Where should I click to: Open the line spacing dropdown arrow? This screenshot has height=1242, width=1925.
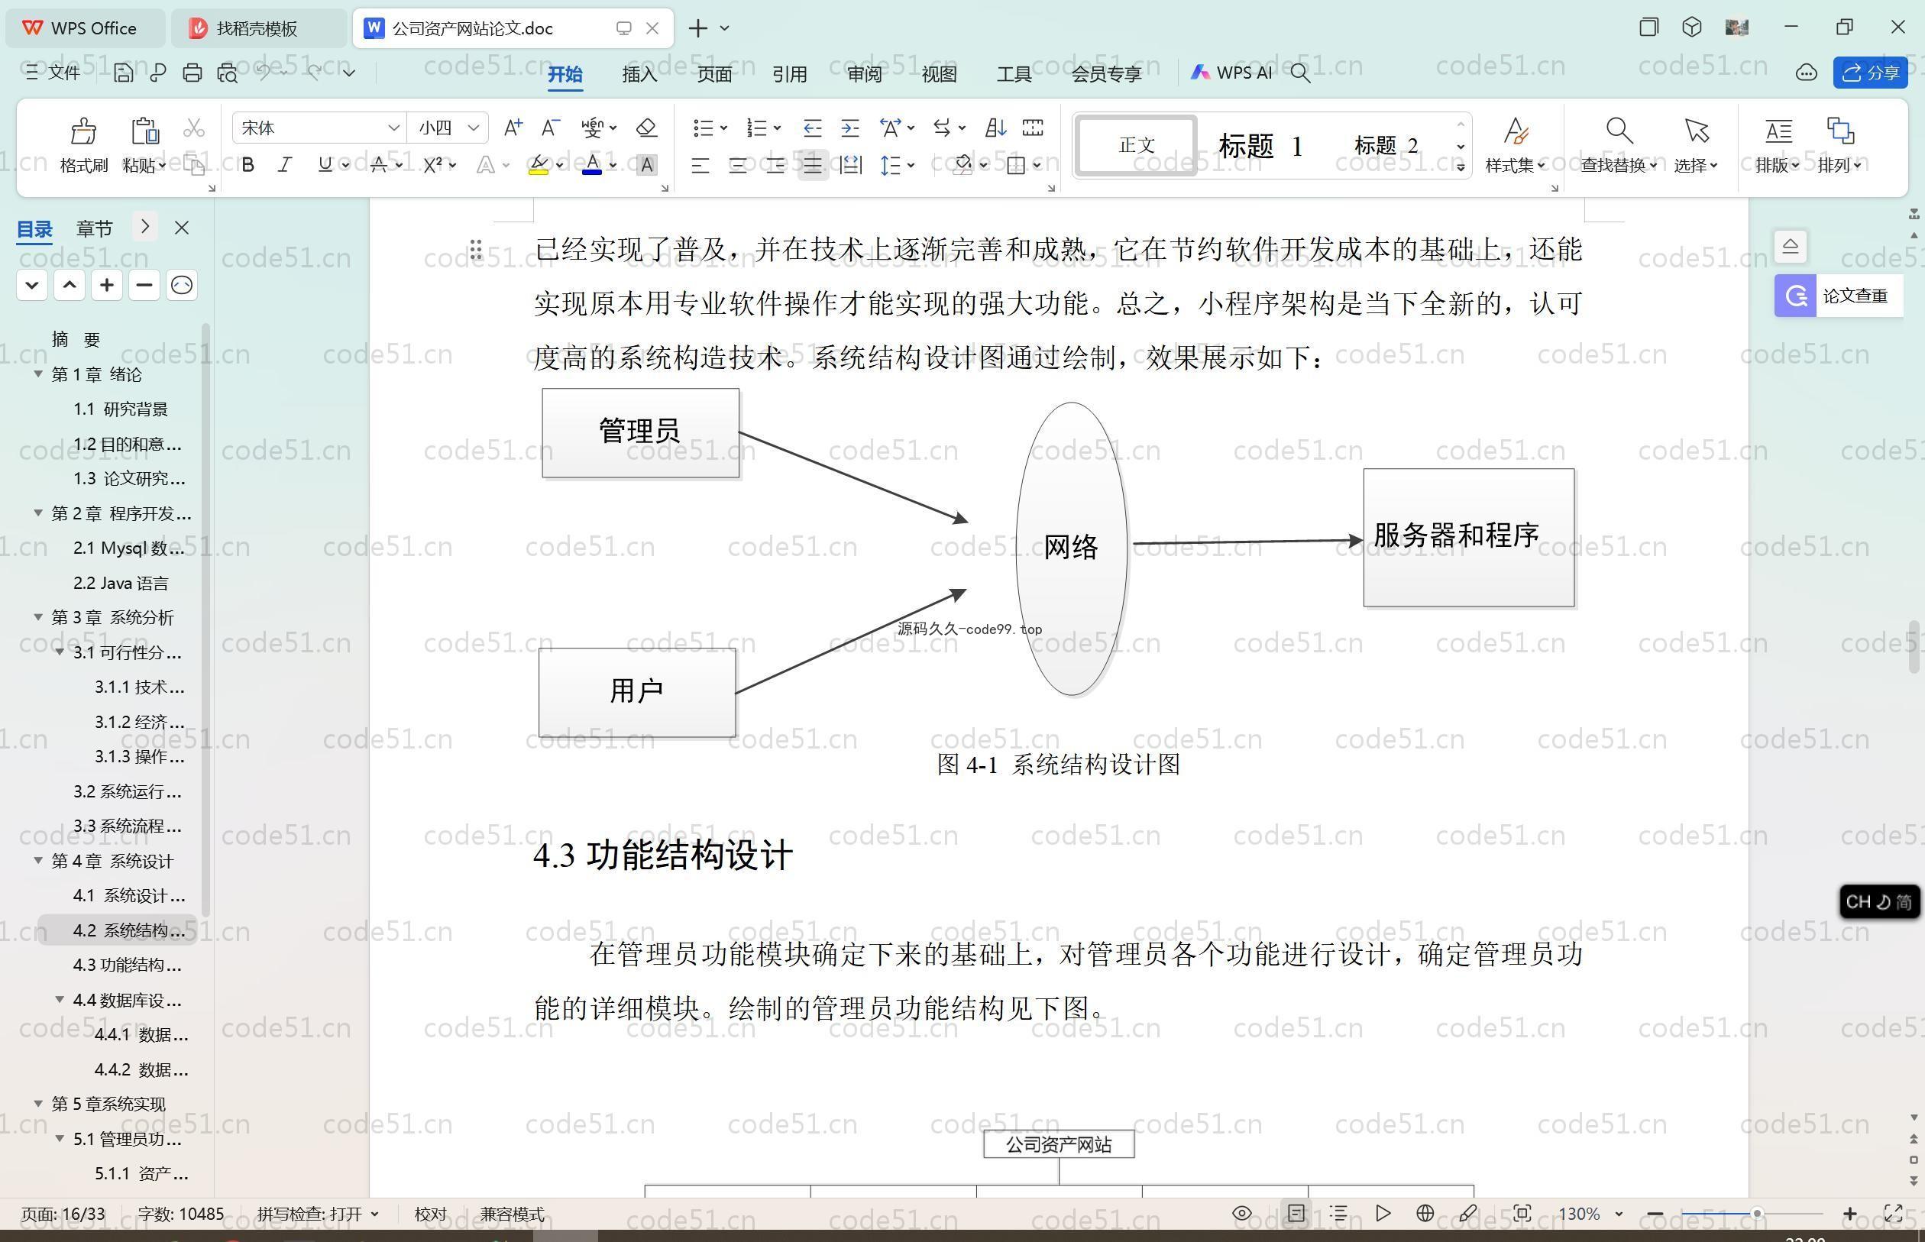click(911, 165)
